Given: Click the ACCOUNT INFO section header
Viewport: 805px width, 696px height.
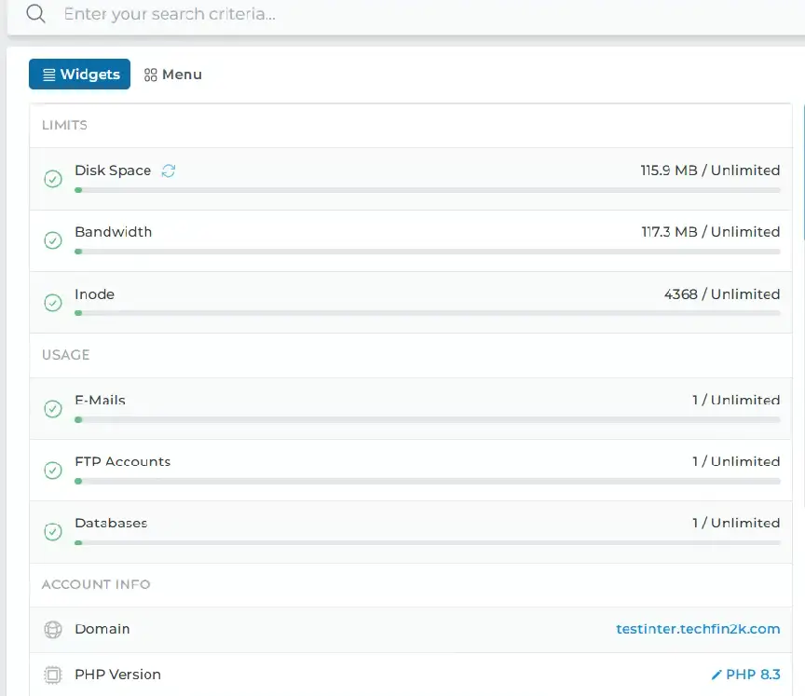Looking at the screenshot, I should [x=96, y=584].
